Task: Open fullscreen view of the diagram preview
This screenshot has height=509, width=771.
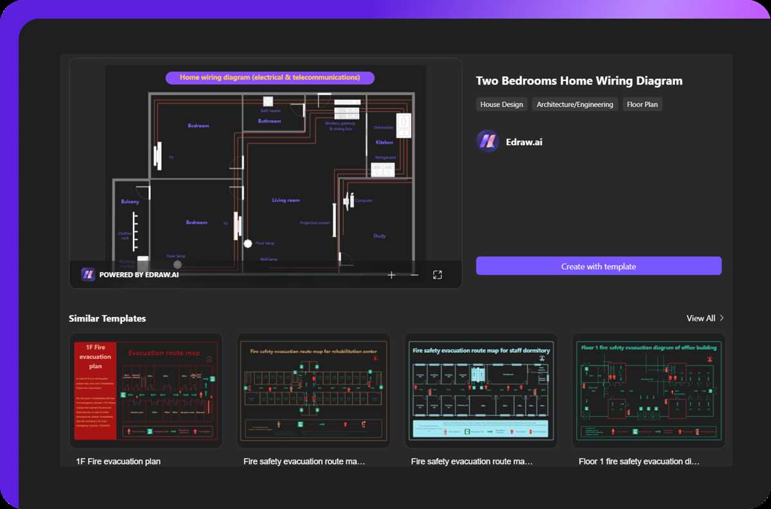Action: point(438,275)
